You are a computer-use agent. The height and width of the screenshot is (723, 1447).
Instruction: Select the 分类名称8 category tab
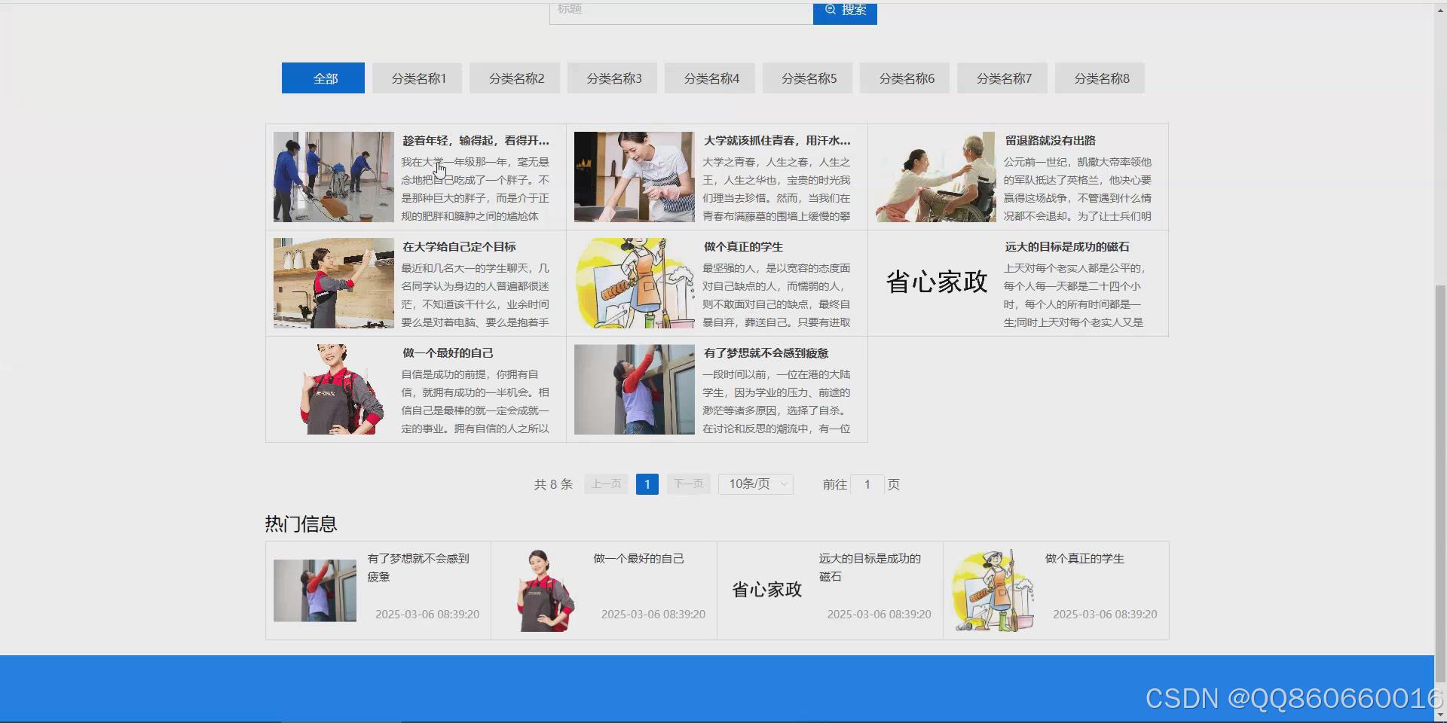(x=1100, y=78)
